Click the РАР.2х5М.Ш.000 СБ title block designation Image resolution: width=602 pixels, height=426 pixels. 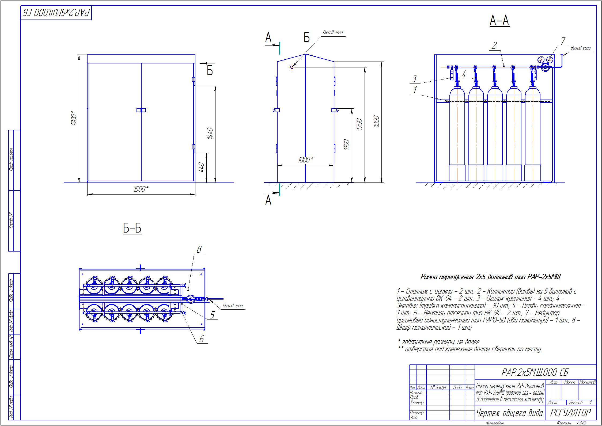[535, 372]
